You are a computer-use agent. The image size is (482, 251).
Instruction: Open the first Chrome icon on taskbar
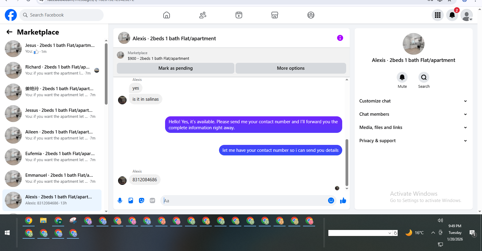tap(29, 221)
